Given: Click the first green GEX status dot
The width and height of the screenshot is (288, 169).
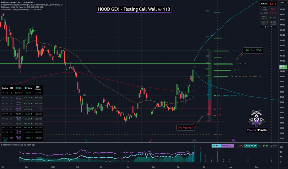Looking at the screenshot, I should 264,146.
